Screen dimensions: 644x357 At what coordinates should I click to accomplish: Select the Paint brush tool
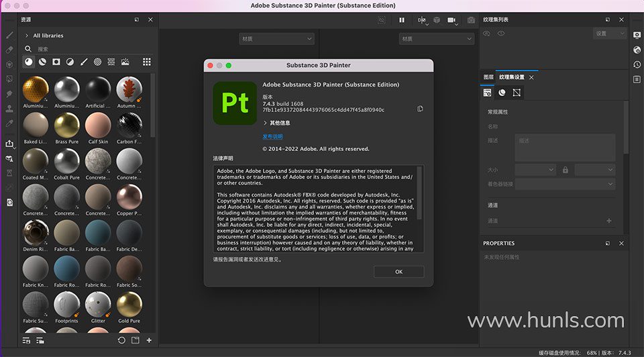coord(9,36)
